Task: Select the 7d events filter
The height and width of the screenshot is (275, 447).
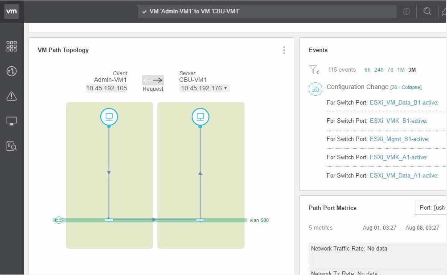Action: (390, 69)
